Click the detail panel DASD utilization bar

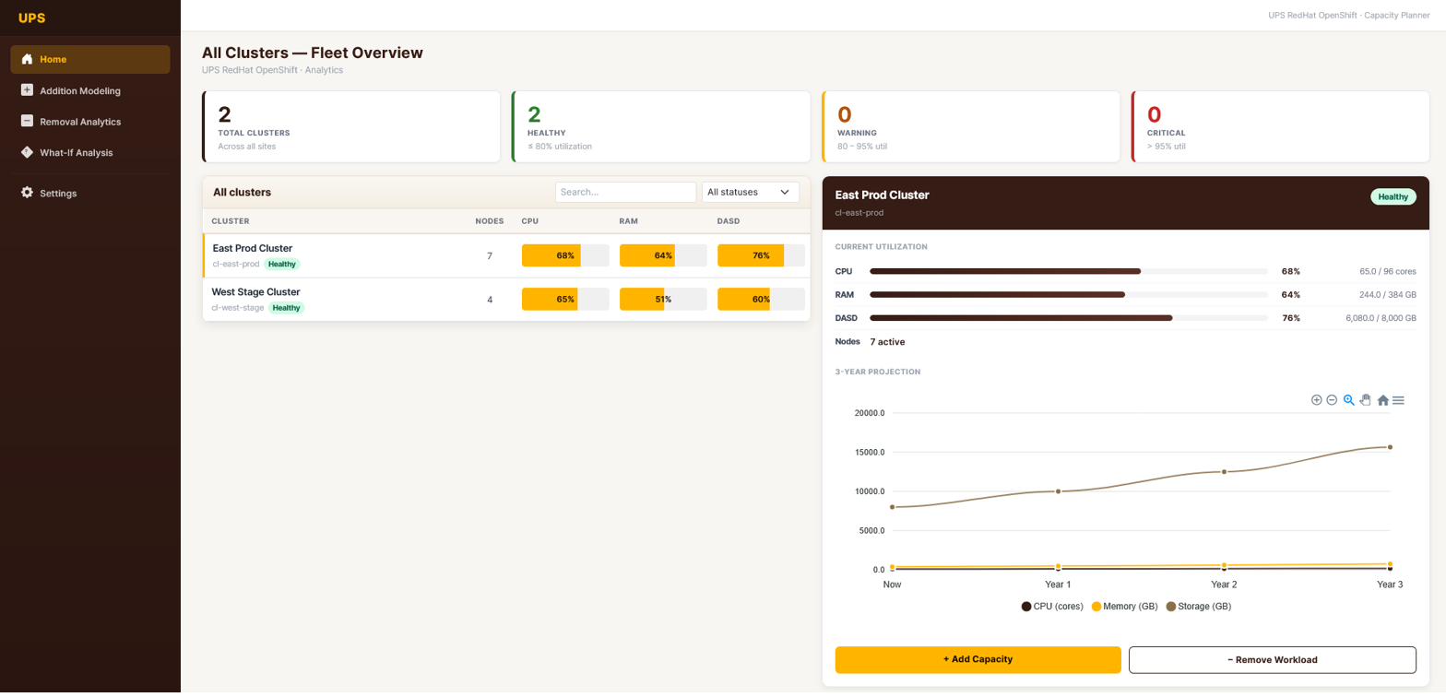[1068, 318]
